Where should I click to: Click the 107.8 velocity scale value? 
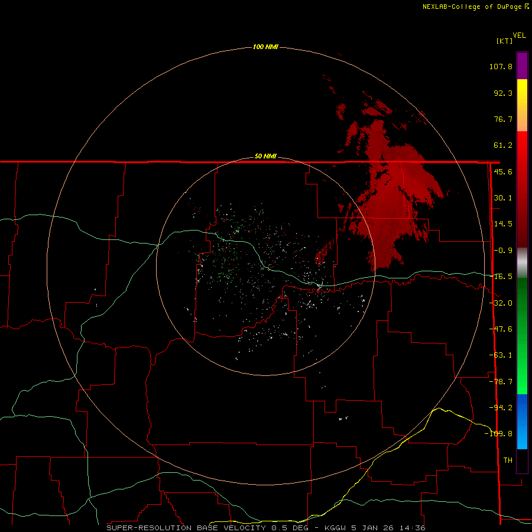pos(501,66)
